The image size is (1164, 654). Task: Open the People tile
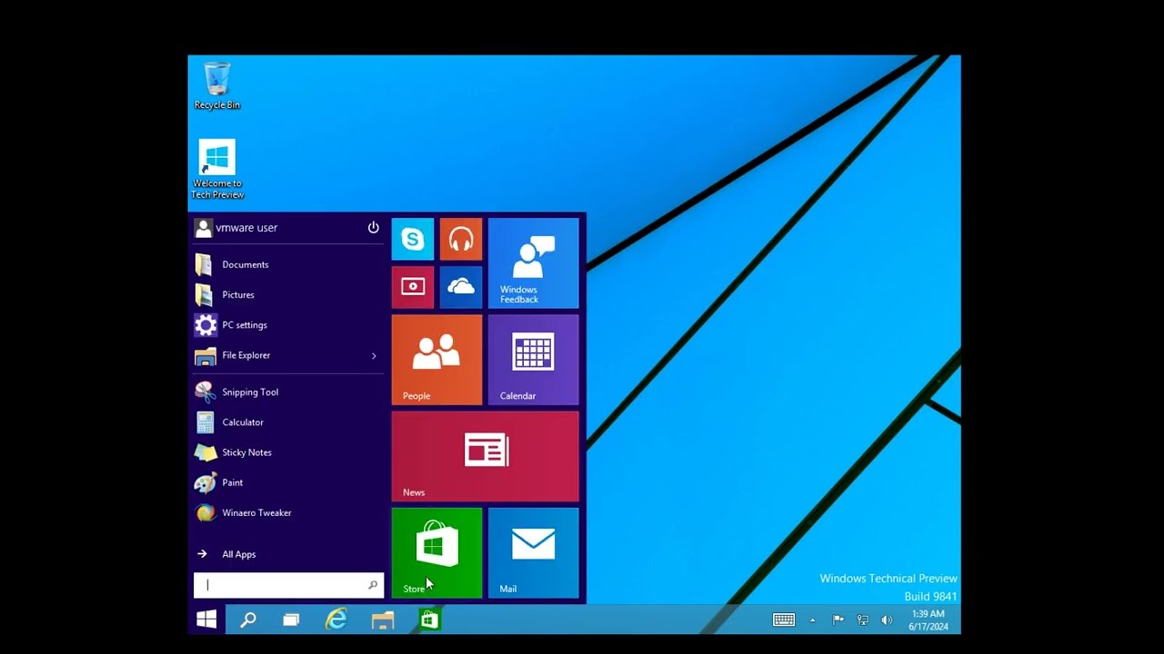tap(437, 360)
